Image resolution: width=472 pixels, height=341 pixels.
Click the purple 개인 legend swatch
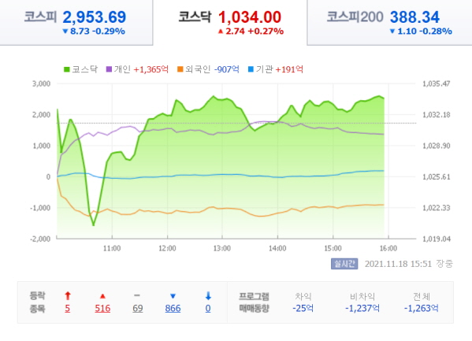click(x=109, y=69)
